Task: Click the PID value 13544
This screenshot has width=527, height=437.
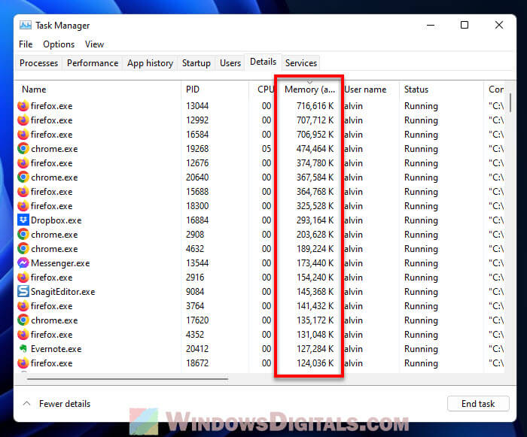Action: tap(197, 263)
